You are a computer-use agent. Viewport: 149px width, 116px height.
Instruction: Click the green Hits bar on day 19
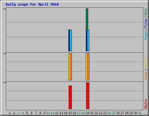pyautogui.click(x=87, y=19)
